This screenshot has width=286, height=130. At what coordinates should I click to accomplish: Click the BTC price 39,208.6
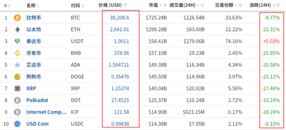120,18
